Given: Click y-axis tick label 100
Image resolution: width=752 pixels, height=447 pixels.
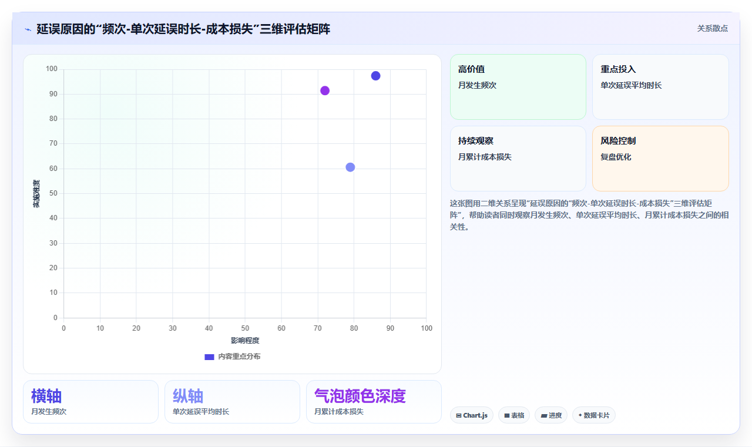Looking at the screenshot, I should 52,69.
